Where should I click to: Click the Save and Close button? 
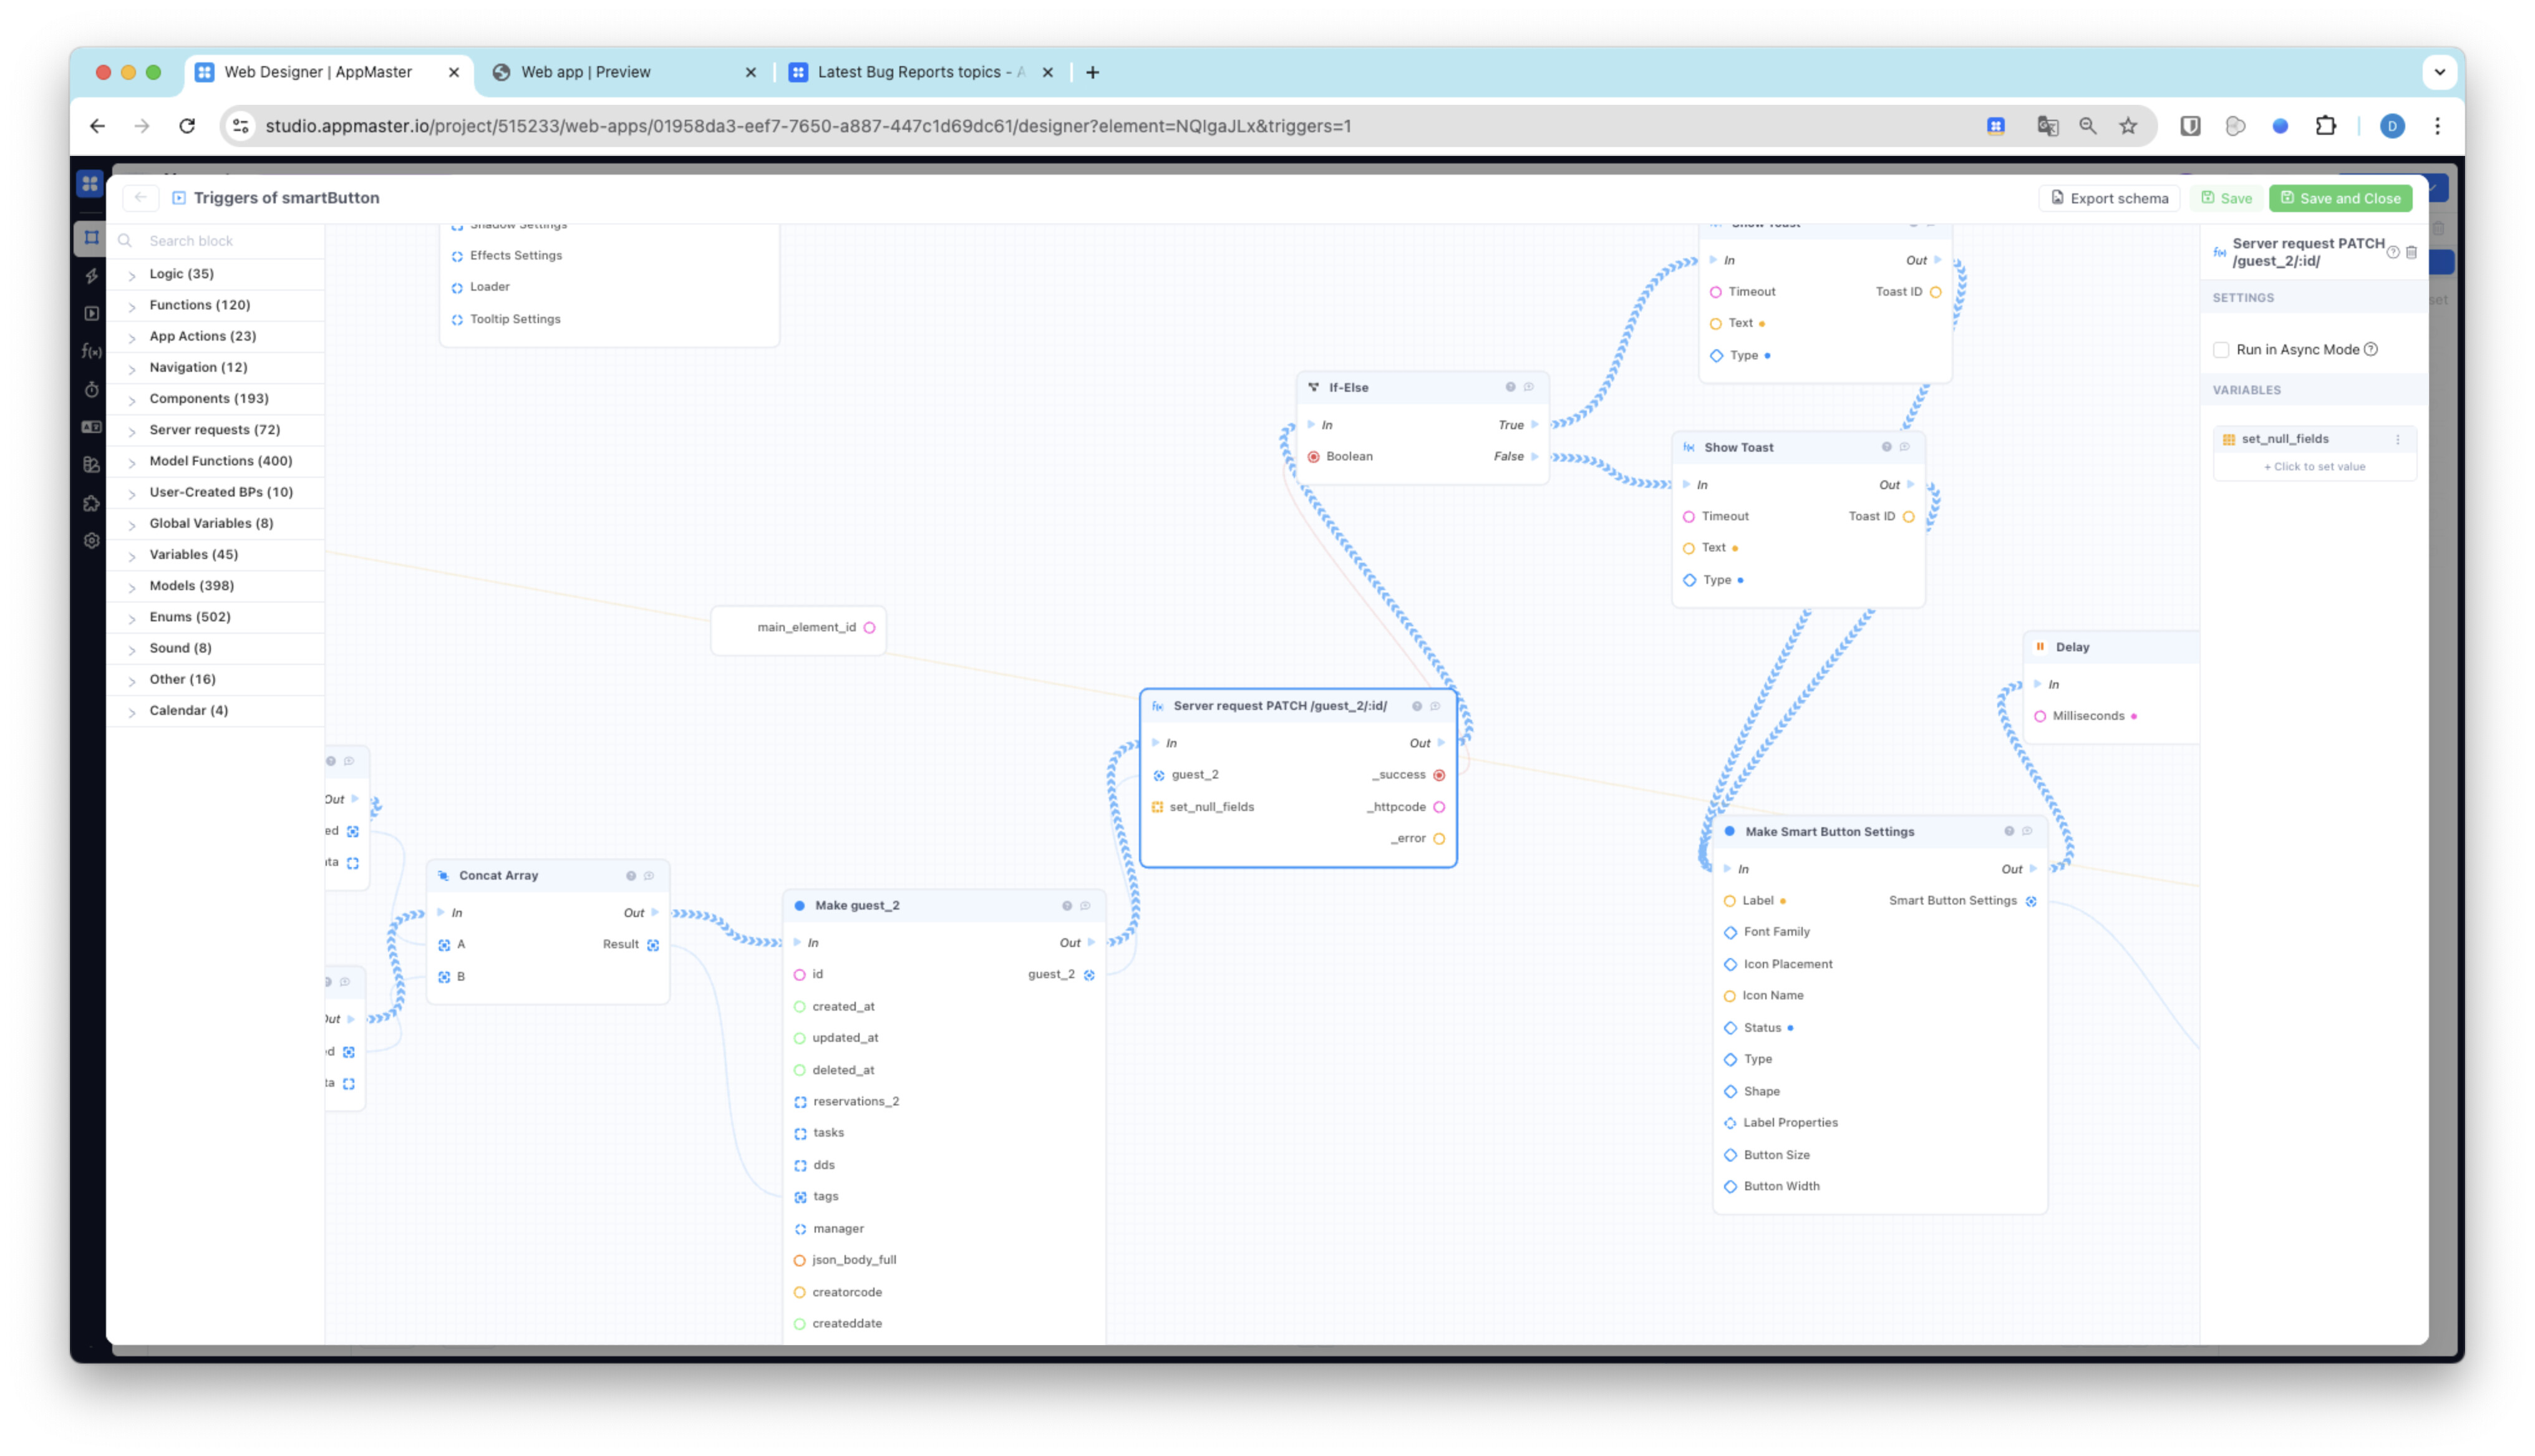coord(2340,198)
